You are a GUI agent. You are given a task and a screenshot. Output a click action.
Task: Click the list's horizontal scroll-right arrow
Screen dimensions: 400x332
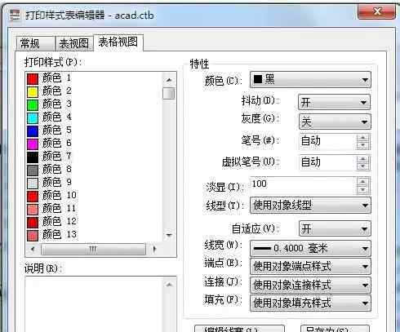(154, 249)
